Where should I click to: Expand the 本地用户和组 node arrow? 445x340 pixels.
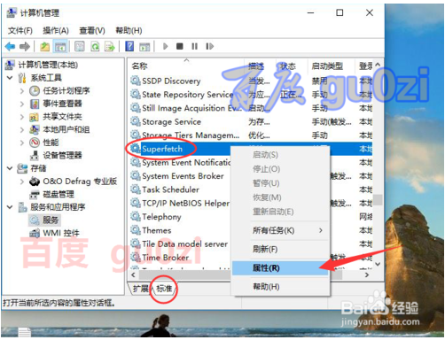click(x=22, y=130)
